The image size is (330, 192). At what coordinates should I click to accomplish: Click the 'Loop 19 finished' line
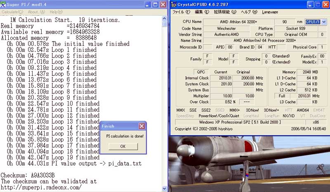53,157
